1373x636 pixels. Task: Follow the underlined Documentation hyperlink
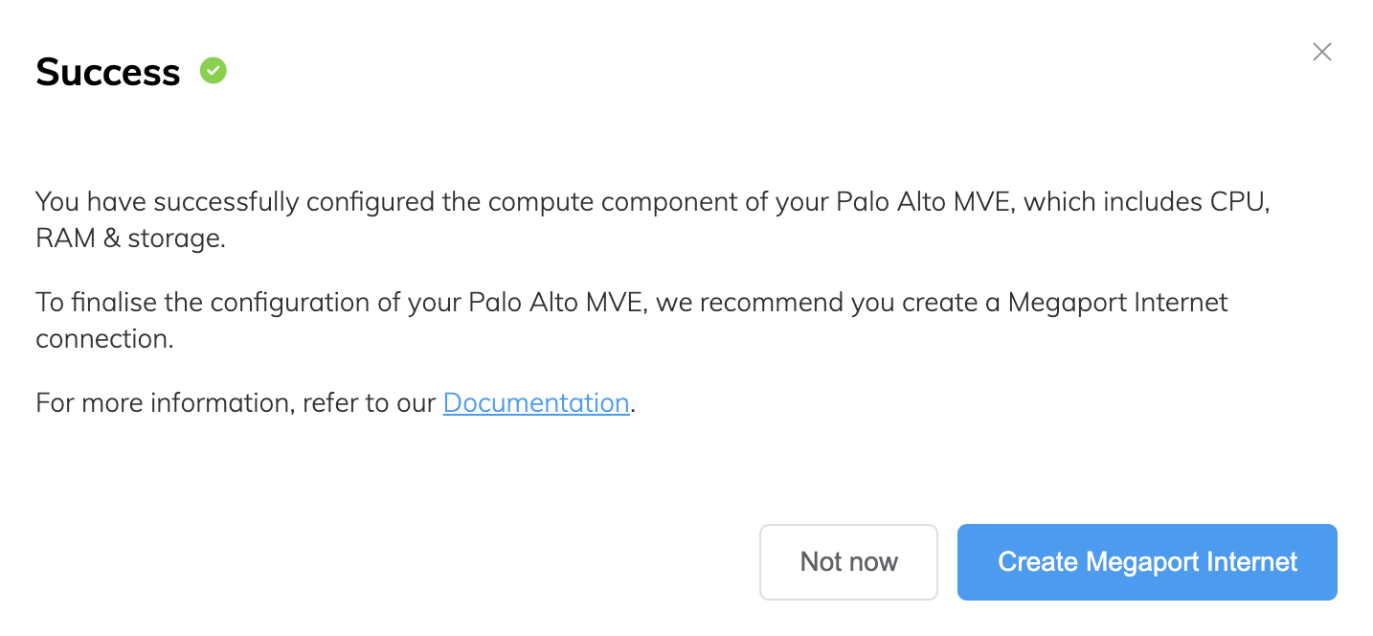point(535,402)
